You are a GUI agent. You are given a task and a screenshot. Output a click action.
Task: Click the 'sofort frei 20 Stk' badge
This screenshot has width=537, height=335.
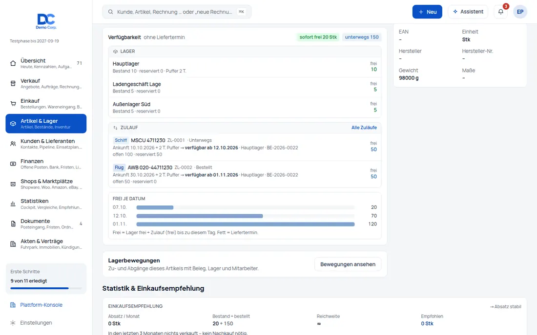[318, 37]
